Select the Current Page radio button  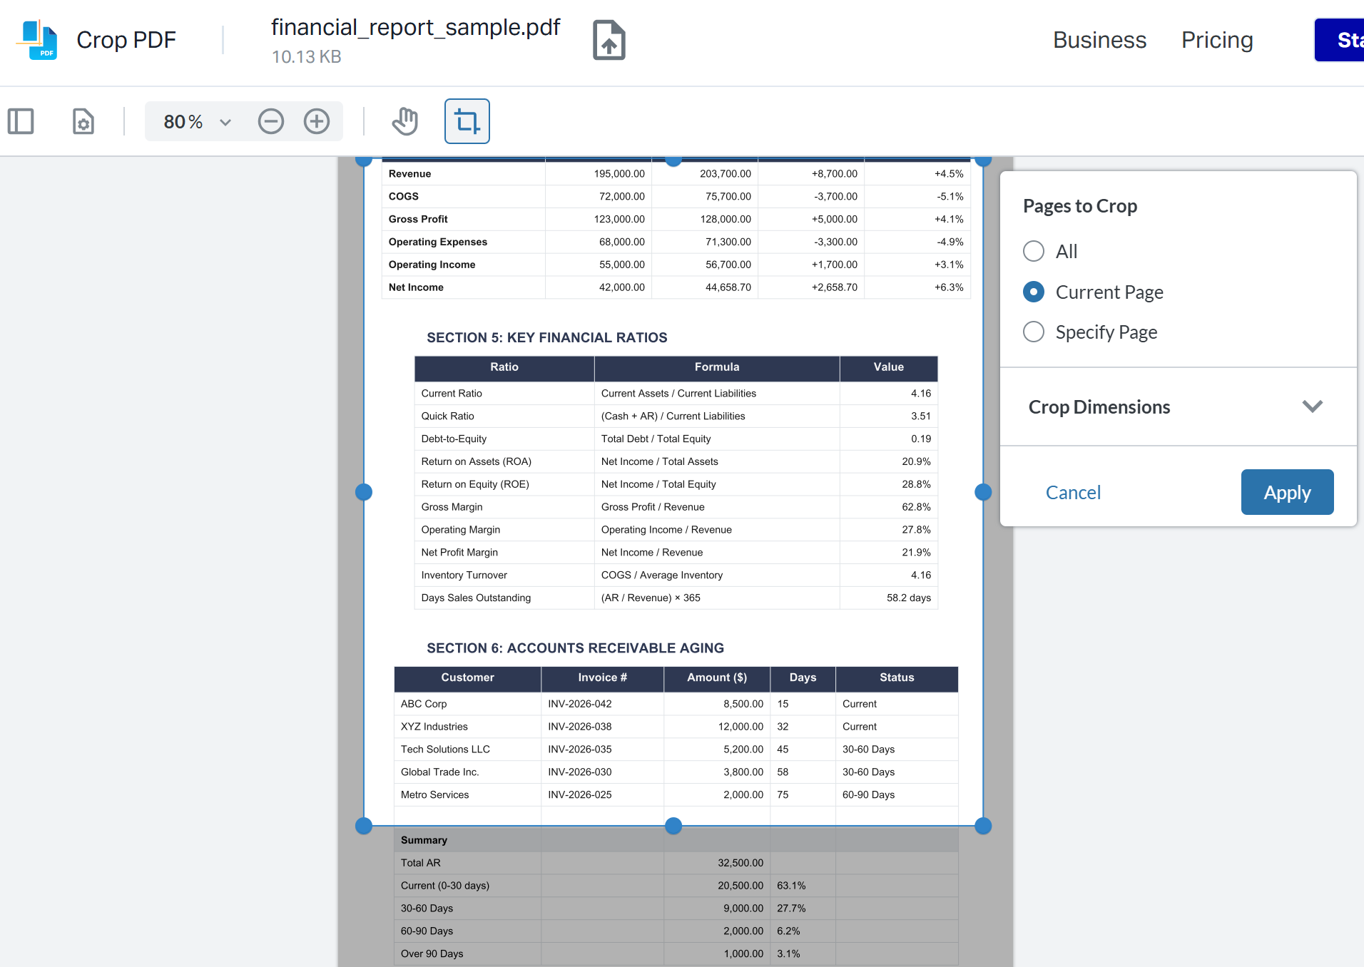click(x=1034, y=292)
